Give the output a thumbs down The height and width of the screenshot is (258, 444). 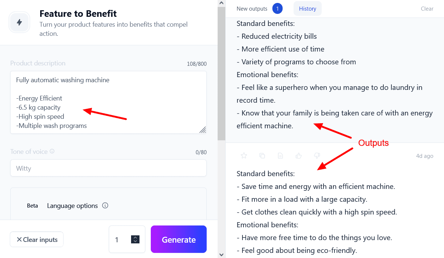(317, 156)
